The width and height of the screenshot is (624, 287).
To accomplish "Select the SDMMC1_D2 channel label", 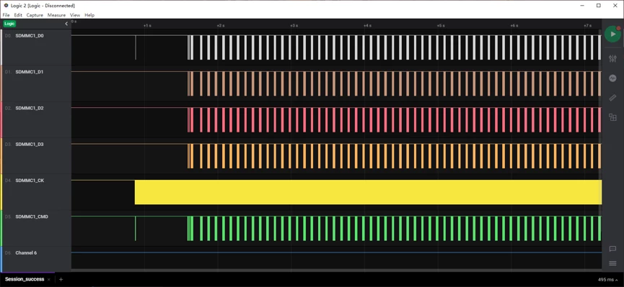I will (x=30, y=108).
